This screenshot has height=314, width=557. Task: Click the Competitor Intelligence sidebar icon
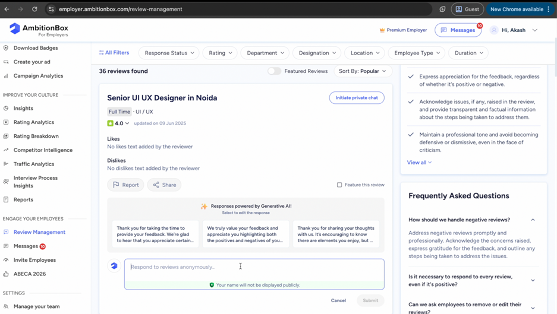pos(6,150)
